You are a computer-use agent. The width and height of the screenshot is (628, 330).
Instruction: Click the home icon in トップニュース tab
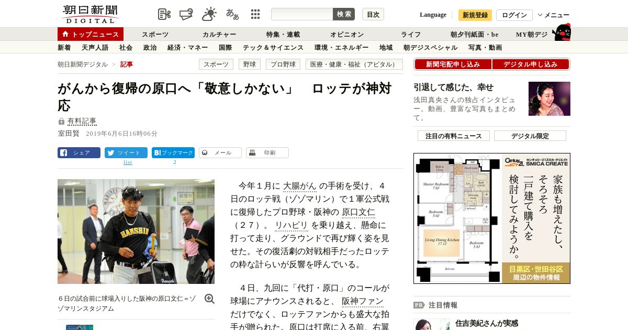65,34
